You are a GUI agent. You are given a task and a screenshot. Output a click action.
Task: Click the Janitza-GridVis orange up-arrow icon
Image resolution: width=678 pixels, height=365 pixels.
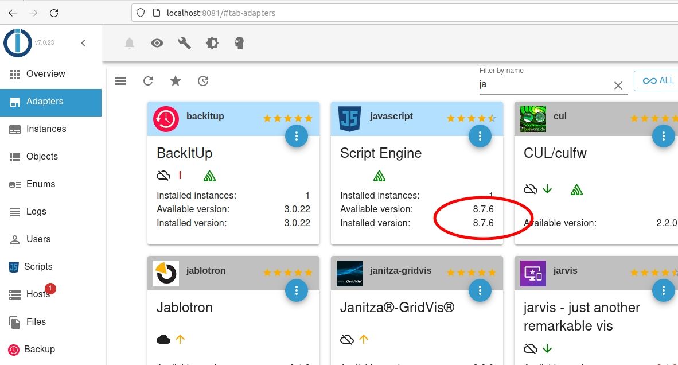pos(364,340)
